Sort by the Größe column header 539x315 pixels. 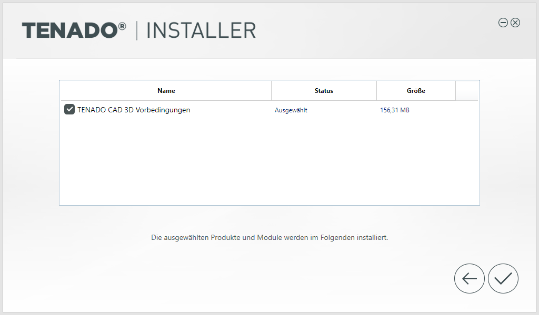tap(416, 91)
